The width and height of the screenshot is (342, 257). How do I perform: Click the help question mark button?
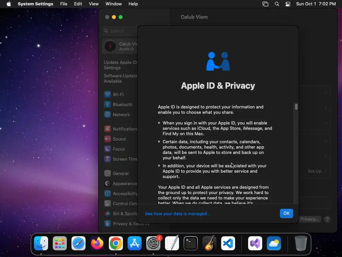[327, 219]
